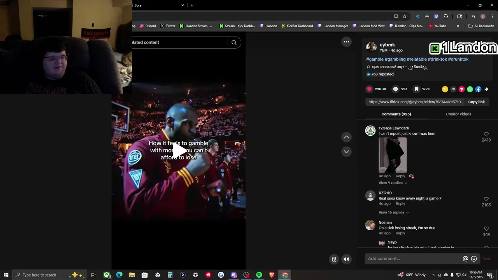Click the Add comment input field
Image resolution: width=498 pixels, height=280 pixels.
[413, 259]
